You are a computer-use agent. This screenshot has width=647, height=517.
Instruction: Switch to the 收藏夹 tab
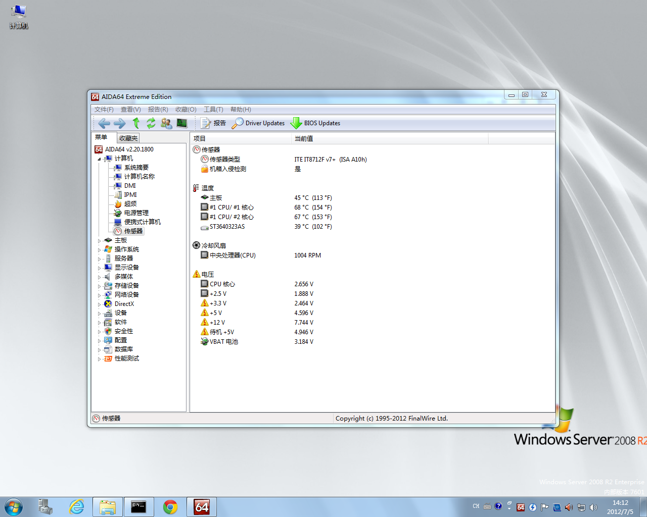(x=128, y=138)
